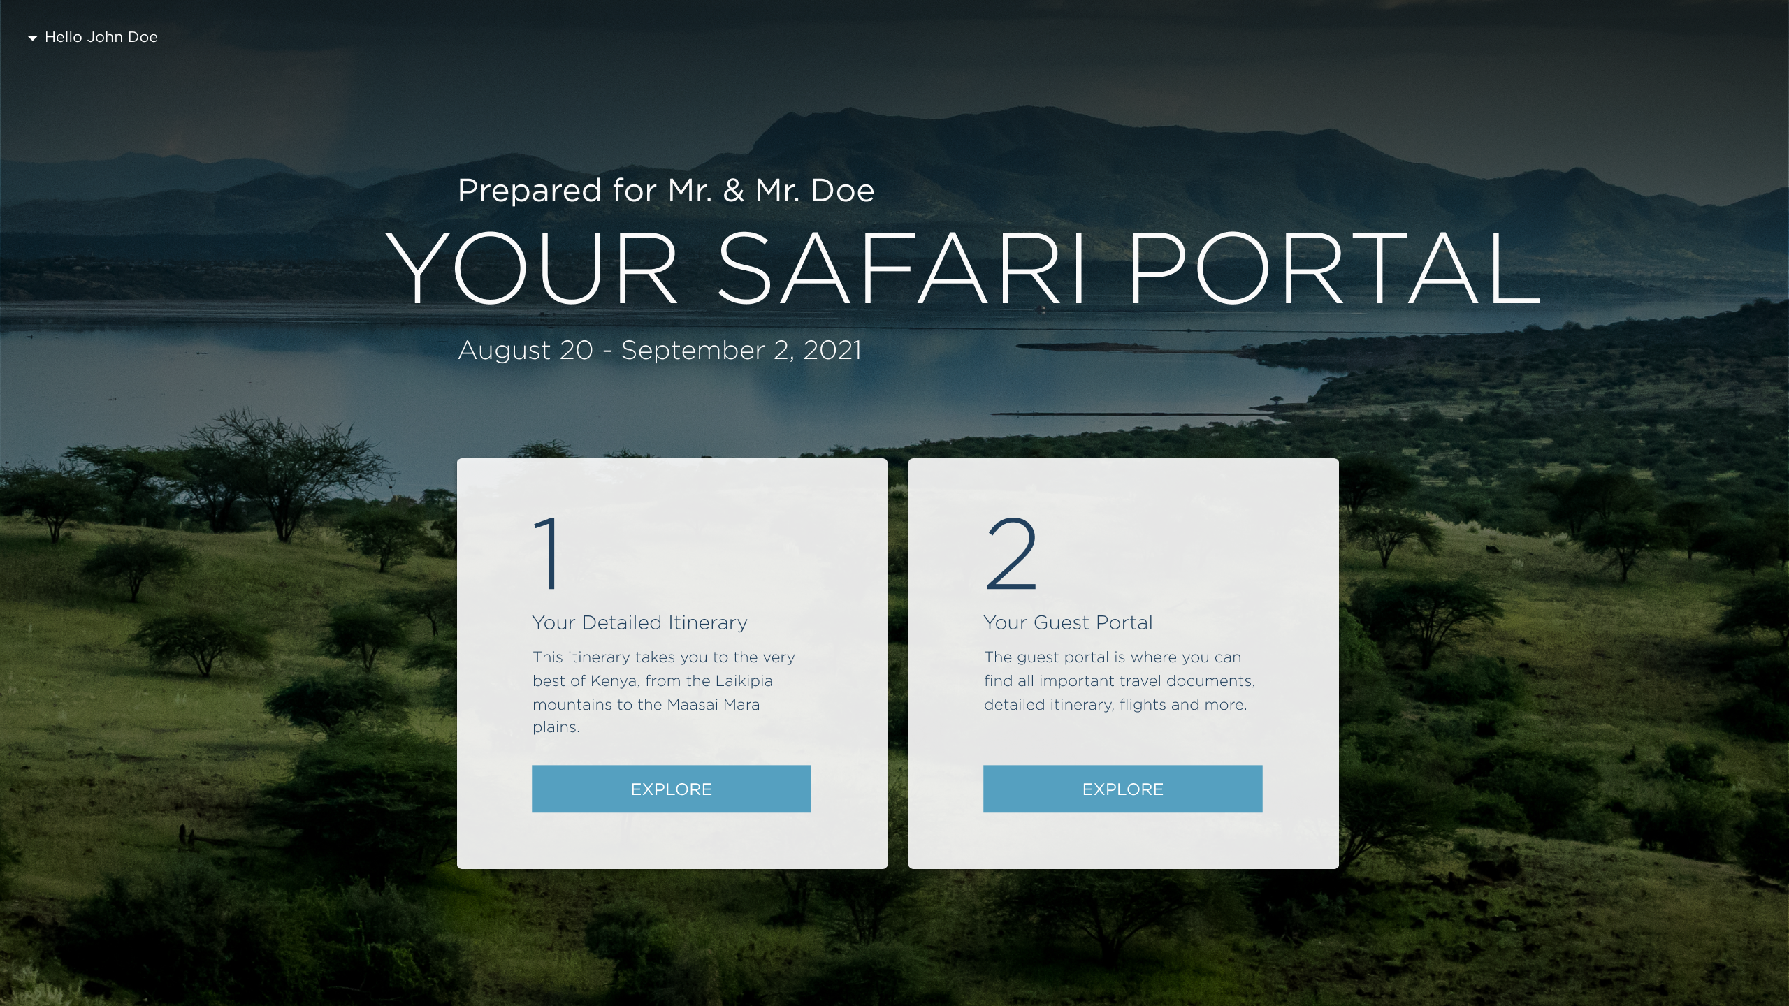This screenshot has height=1006, width=1789.
Task: Click the word YOUR in the main title
Action: (531, 268)
